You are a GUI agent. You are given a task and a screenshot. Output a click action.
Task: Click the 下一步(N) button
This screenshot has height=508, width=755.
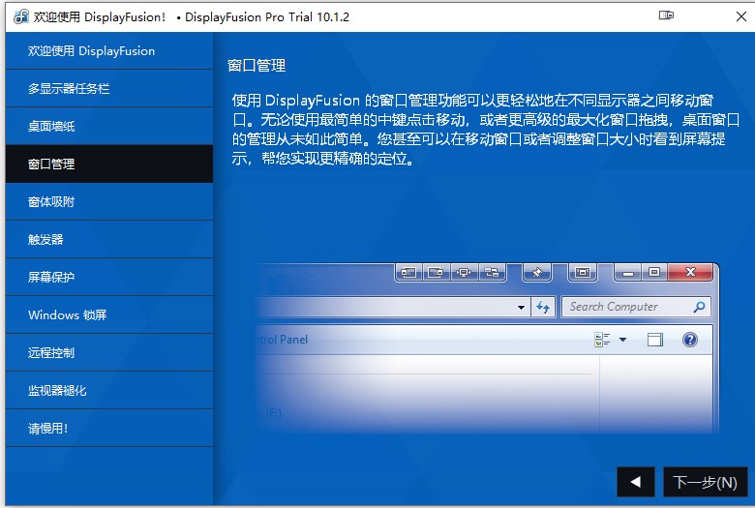coord(706,482)
